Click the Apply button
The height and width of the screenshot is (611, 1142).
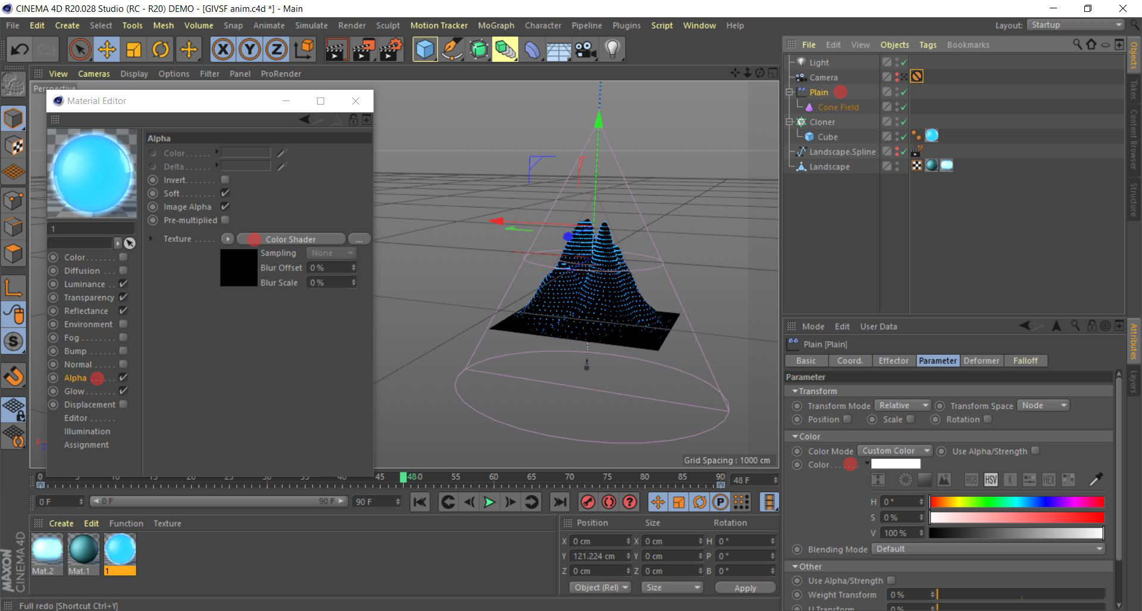point(745,587)
